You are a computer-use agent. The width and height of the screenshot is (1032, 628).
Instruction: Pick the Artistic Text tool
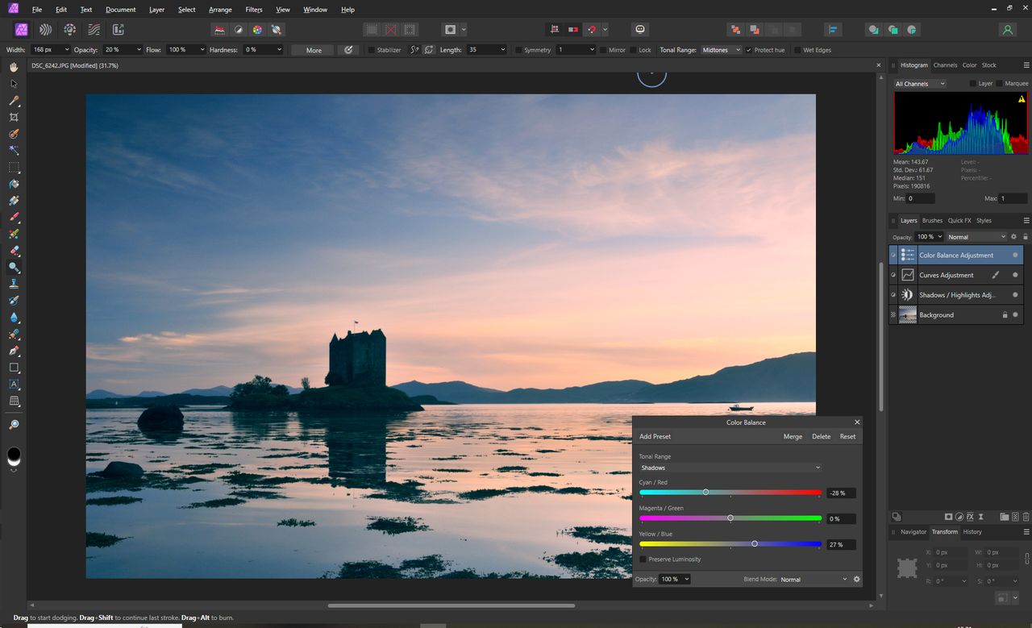pos(14,385)
